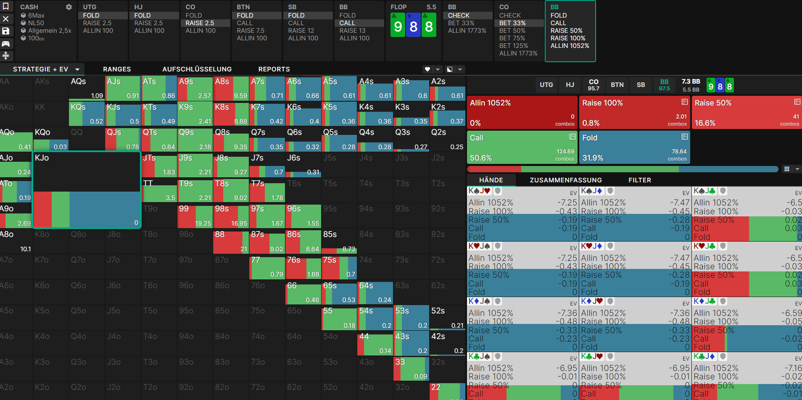
Task: Open practice mode via the gamepad icon
Action: pyautogui.click(x=6, y=44)
